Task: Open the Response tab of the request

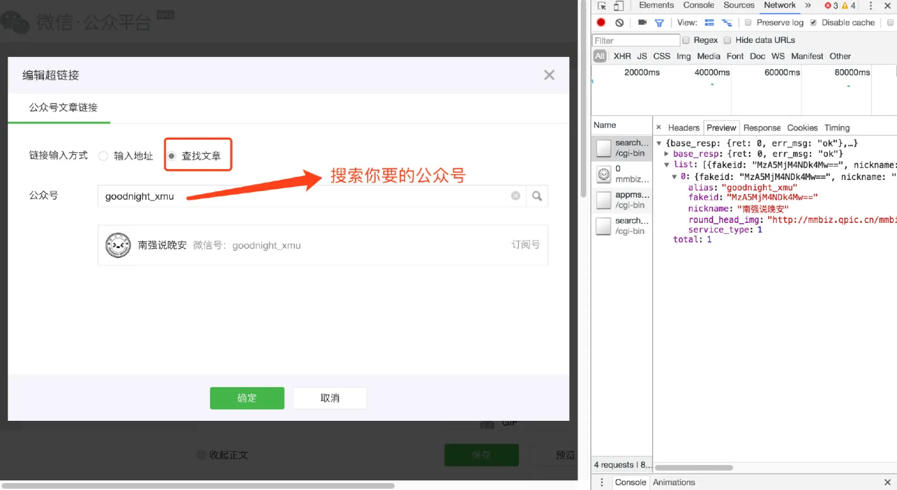Action: [x=762, y=127]
